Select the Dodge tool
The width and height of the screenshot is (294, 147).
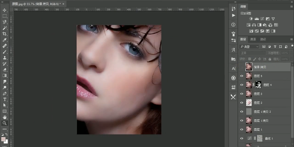coord(4,87)
